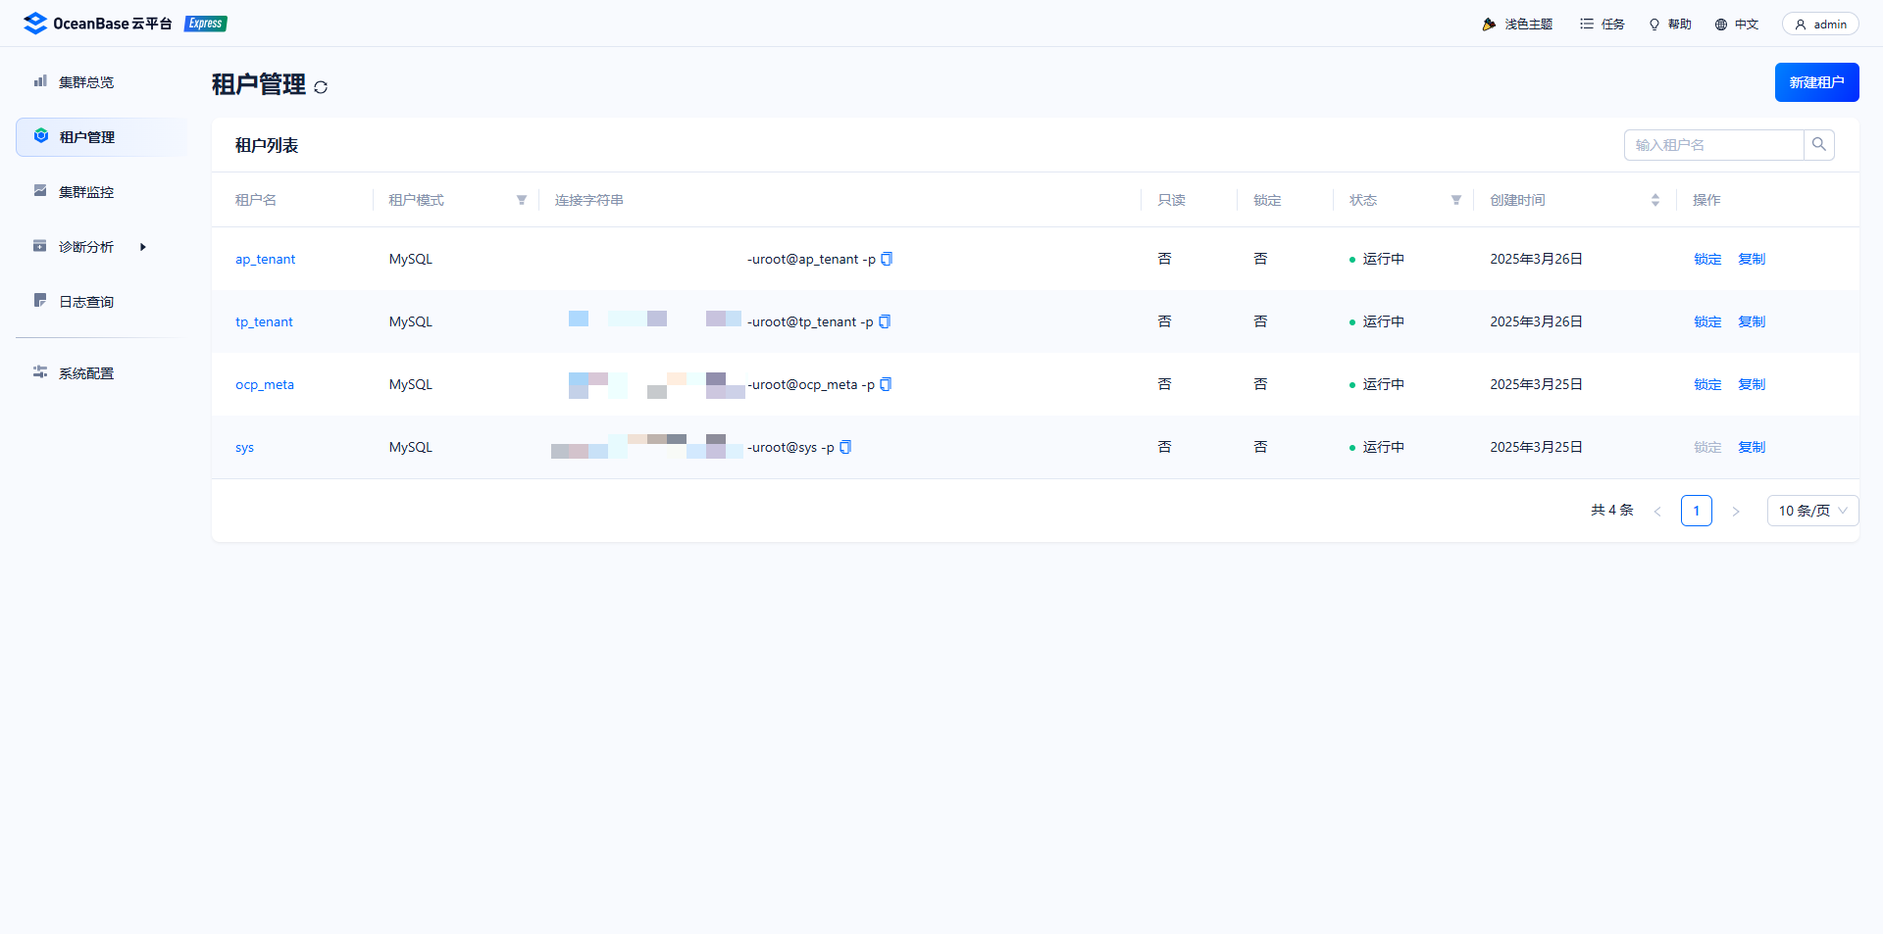Open the 10 条/页 page size dropdown
Viewport: 1883px width, 934px height.
1812,511
